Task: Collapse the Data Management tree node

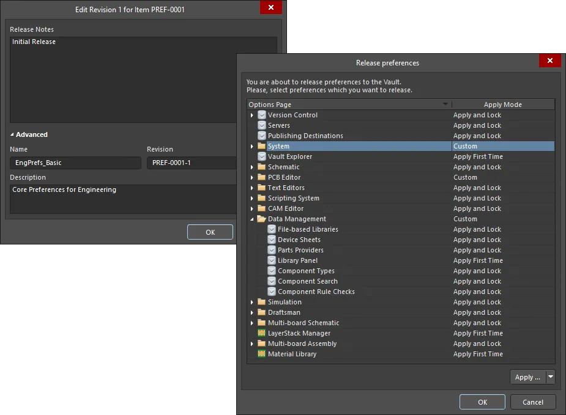Action: (252, 219)
